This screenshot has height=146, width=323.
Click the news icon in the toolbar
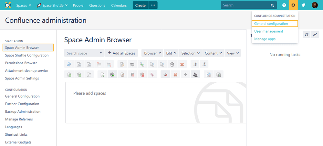coord(132,64)
